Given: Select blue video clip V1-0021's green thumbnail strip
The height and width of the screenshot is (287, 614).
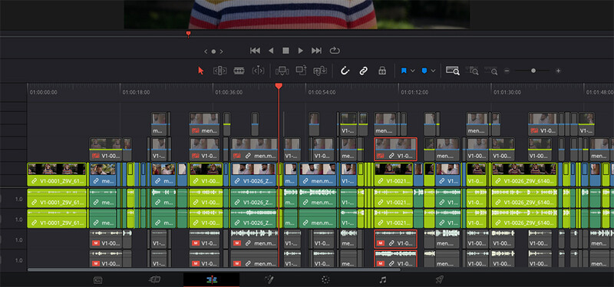Looking at the screenshot, I should (x=394, y=169).
